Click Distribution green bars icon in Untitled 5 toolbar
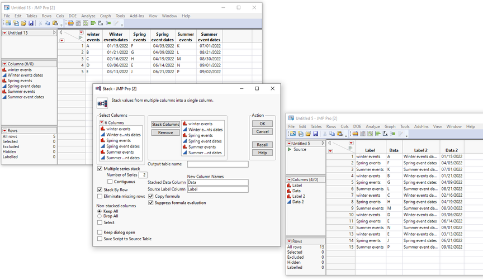Viewport: 483px width, 280px height. point(378,134)
